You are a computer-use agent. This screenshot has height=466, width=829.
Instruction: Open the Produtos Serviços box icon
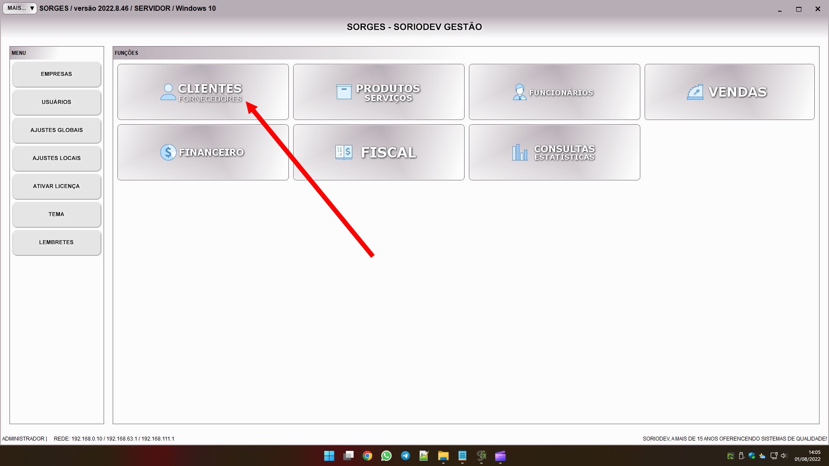click(344, 92)
